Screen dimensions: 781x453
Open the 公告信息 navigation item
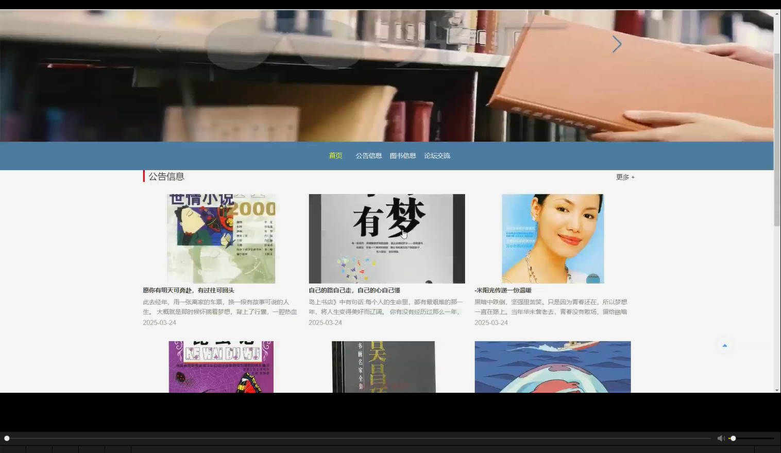[369, 155]
